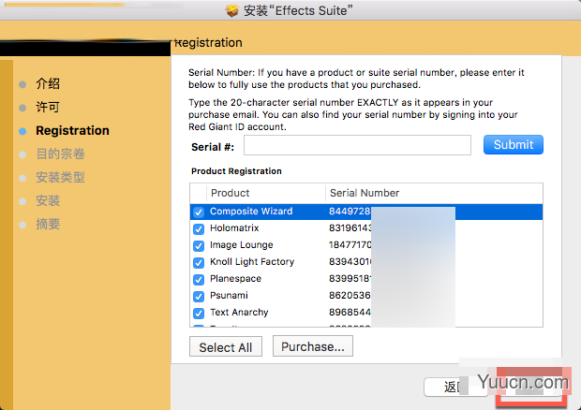581x410 pixels.
Task: Click the 安装 step in sidebar
Action: (48, 201)
